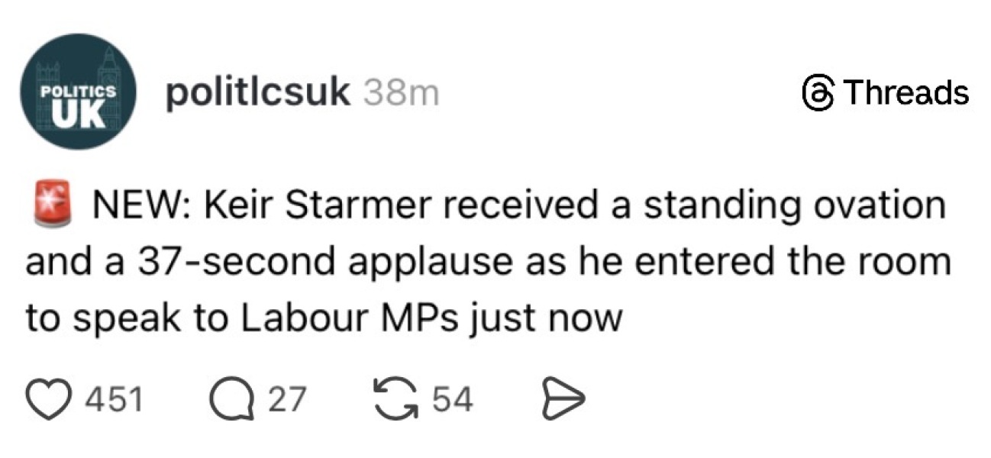View the 27 replies count
This screenshot has width=991, height=458.
point(286,398)
